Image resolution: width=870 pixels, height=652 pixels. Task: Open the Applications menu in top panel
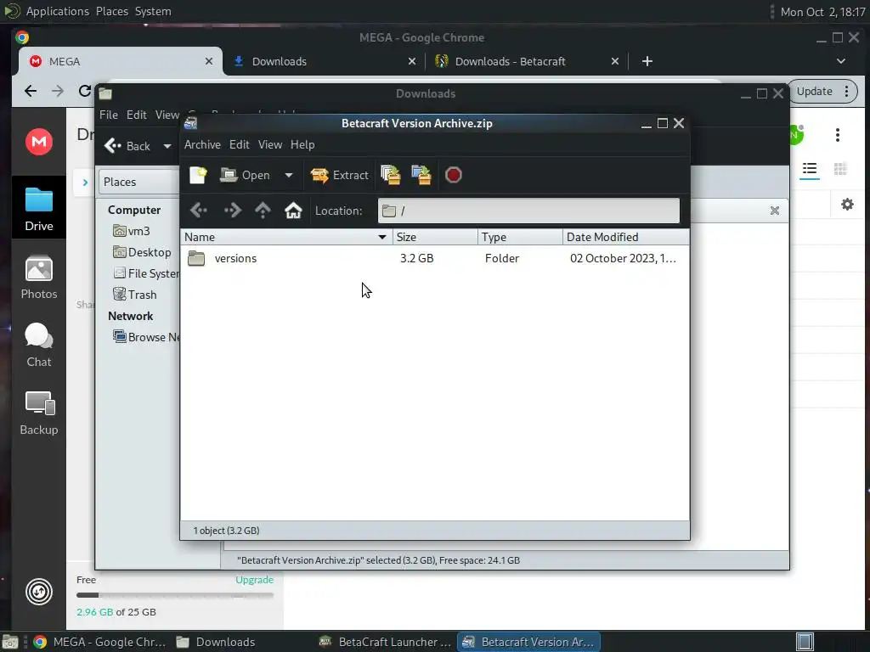57,11
